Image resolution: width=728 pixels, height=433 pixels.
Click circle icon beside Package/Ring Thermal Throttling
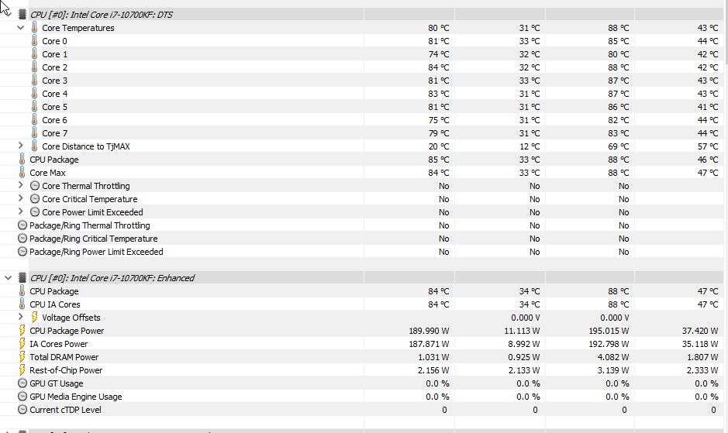coord(22,225)
